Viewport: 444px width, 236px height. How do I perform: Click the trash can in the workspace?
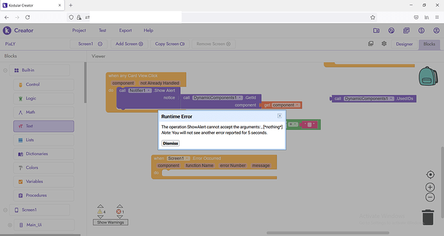click(428, 217)
